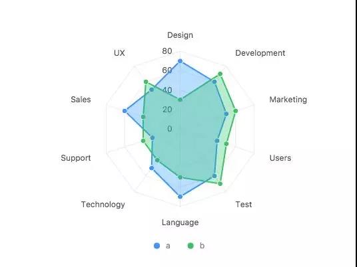The width and height of the screenshot is (357, 267).
Task: Select green data point on Design axis
Action: click(x=180, y=100)
